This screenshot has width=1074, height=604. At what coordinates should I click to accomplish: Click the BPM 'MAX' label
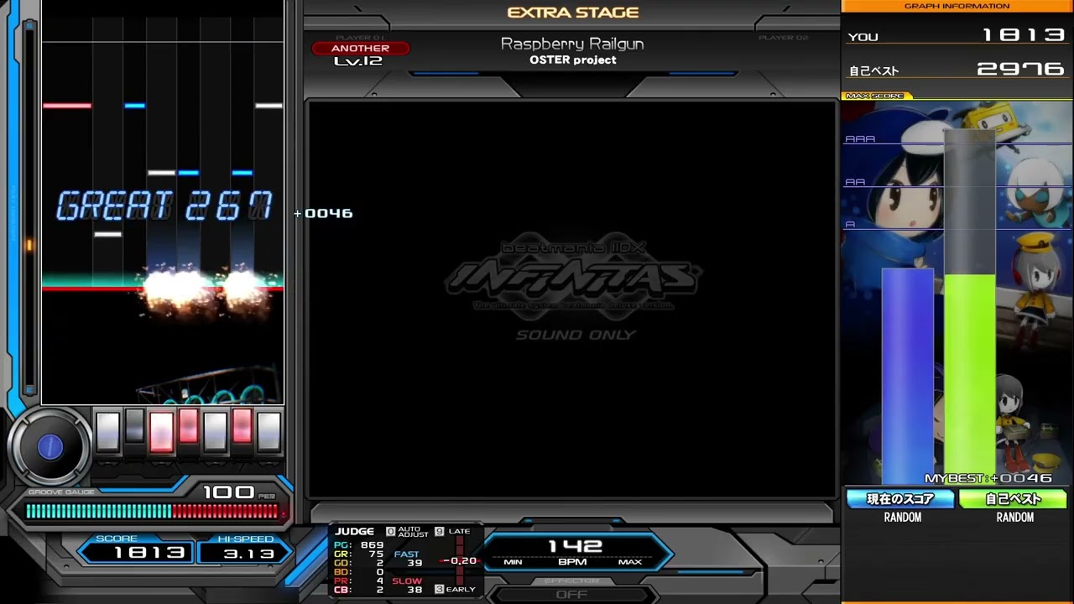tap(630, 562)
